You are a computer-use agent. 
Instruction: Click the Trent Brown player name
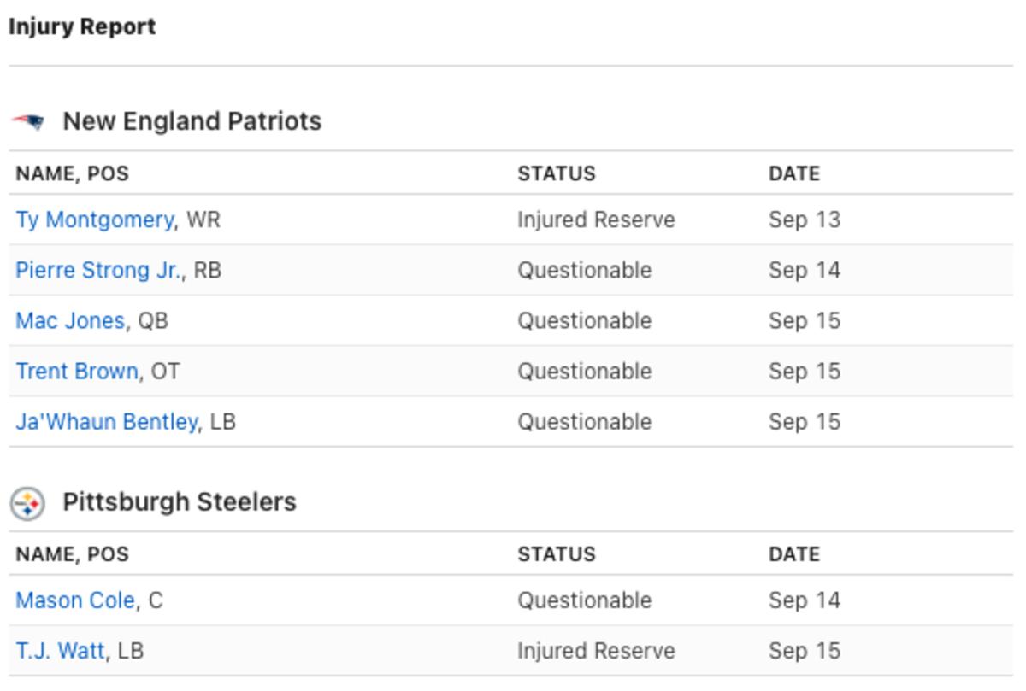coord(77,372)
